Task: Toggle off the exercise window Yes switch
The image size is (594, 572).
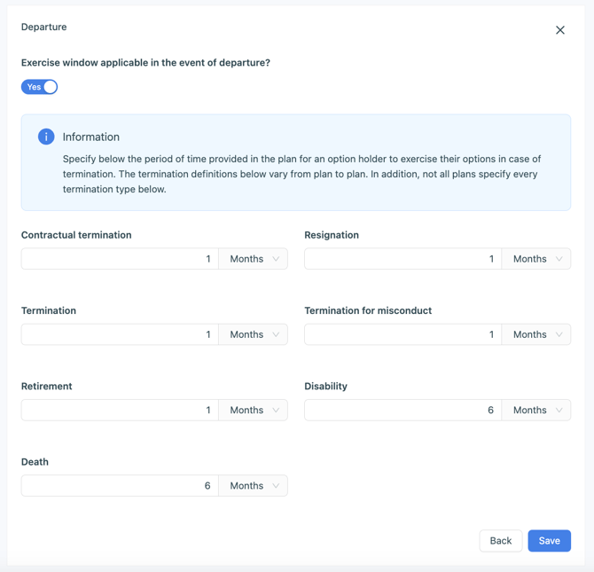Action: (x=40, y=87)
